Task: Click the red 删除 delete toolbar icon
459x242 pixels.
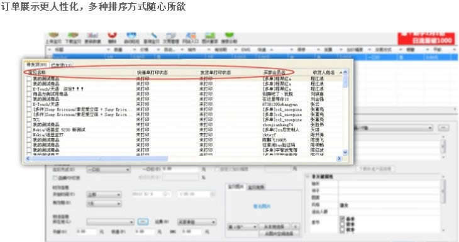Action: tap(113, 38)
